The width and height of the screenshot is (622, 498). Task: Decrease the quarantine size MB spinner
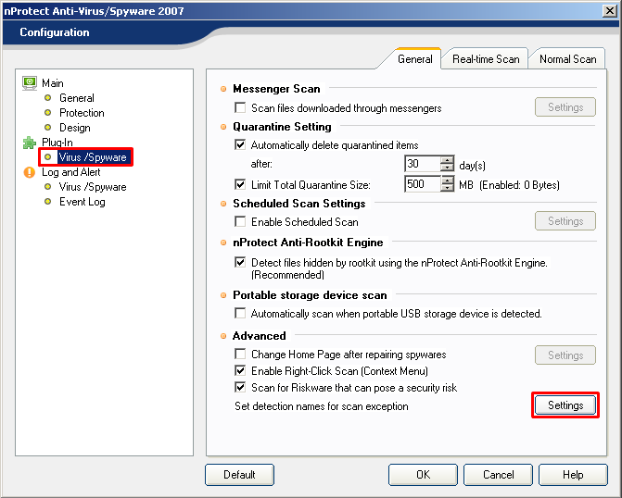(448, 188)
